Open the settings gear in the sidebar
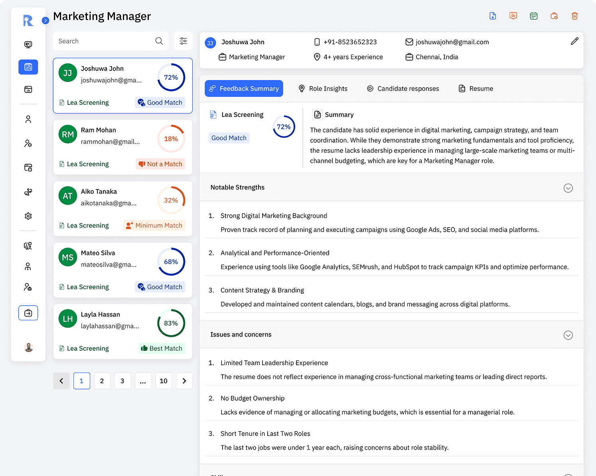This screenshot has height=476, width=596. click(x=28, y=216)
